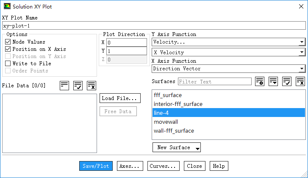This screenshot has height=178, width=308.
Task: Toggle Position on X Axis checkbox
Action: (x=8, y=49)
